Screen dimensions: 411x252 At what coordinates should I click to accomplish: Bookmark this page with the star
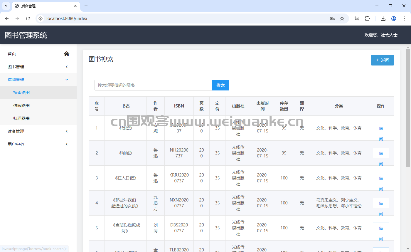(x=342, y=19)
